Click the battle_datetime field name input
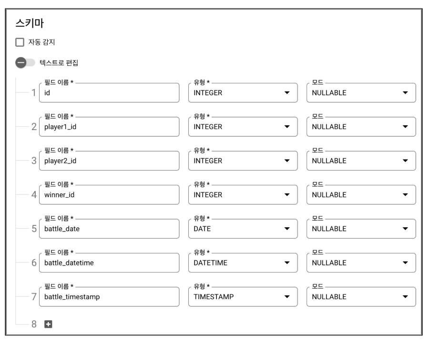 (109, 262)
